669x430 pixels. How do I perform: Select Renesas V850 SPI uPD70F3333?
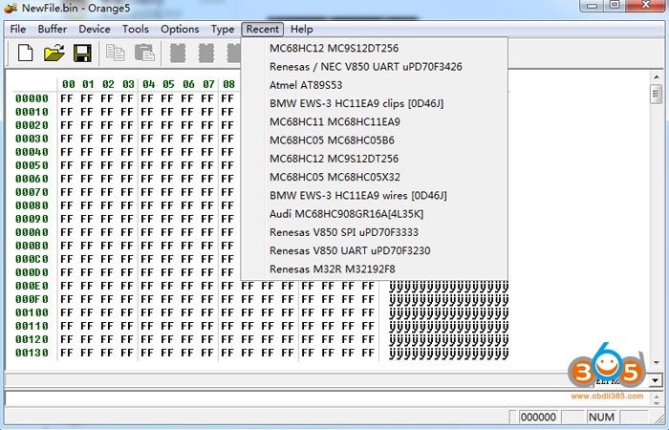375,232
